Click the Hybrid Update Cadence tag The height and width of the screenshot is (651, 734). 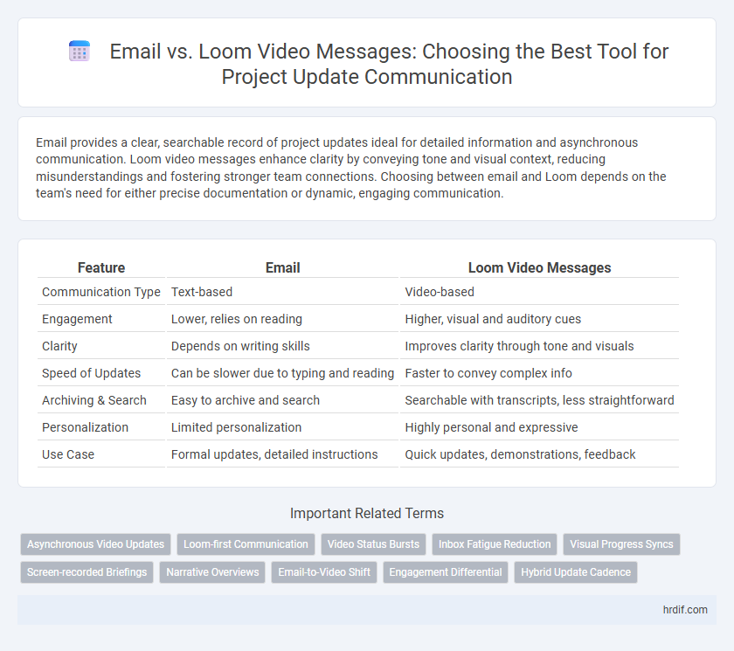pyautogui.click(x=576, y=572)
